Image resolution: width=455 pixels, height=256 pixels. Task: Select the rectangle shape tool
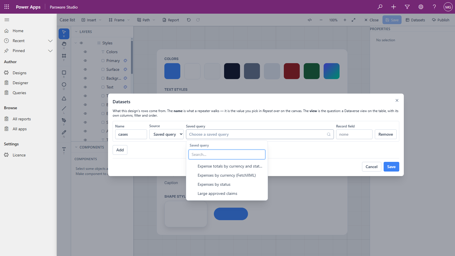click(64, 74)
